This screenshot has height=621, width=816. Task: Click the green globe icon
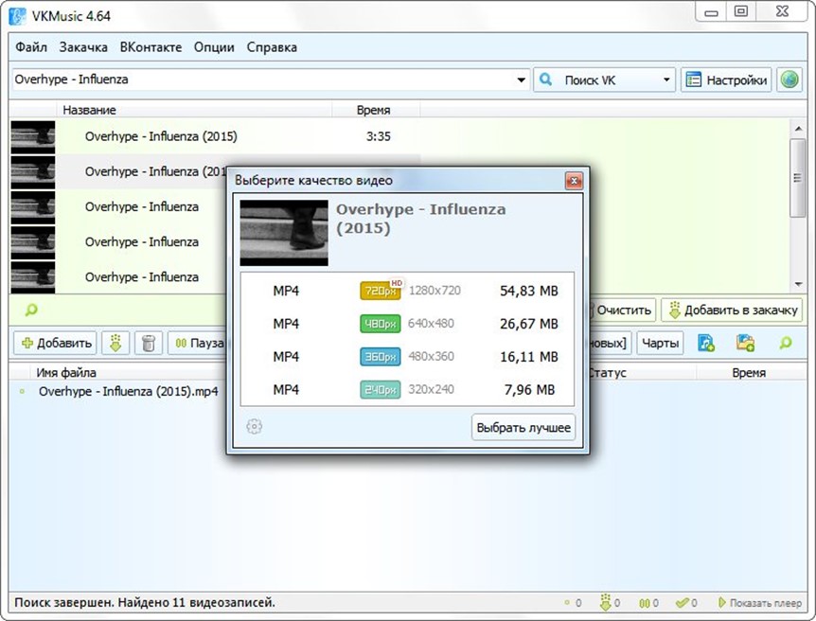pyautogui.click(x=789, y=80)
